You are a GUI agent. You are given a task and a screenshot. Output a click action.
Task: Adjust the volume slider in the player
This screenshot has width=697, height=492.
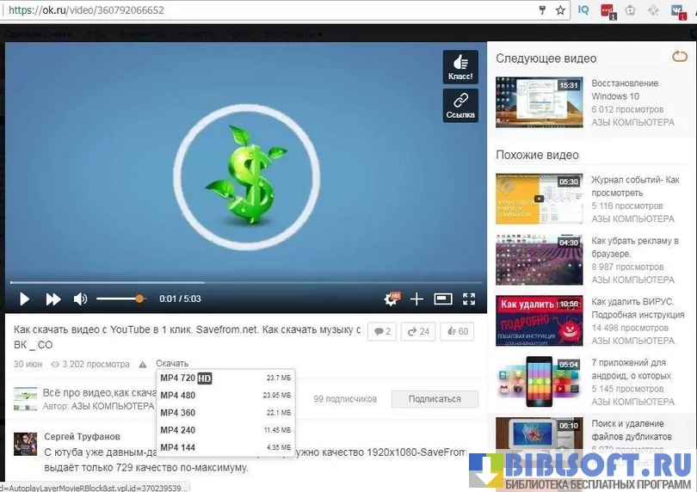[x=120, y=298]
